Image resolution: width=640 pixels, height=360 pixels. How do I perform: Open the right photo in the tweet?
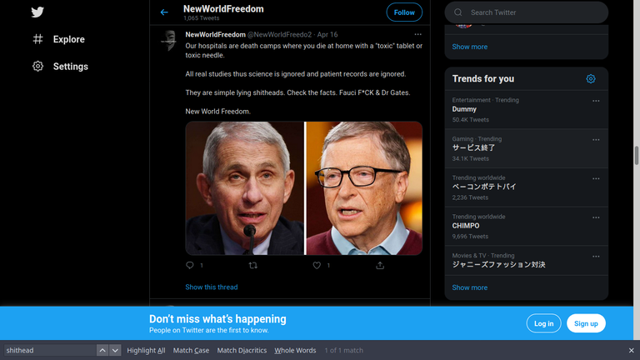364,188
